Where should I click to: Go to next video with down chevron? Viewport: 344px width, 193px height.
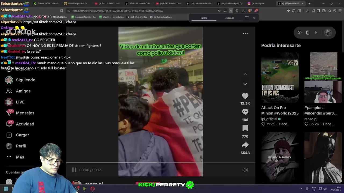pyautogui.click(x=245, y=84)
